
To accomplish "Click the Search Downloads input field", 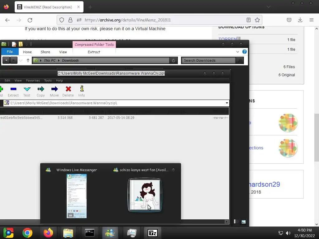I will click(x=208, y=60).
